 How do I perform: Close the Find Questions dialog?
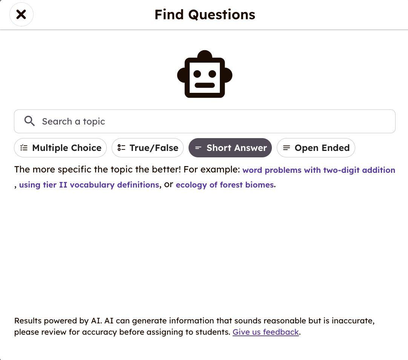pos(21,15)
